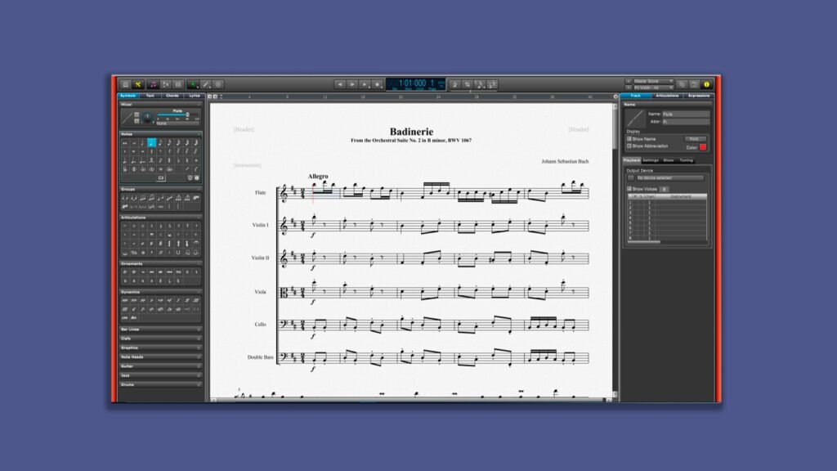Screen dimensions: 837x471
Task: Click the record transport button
Action: [x=378, y=84]
